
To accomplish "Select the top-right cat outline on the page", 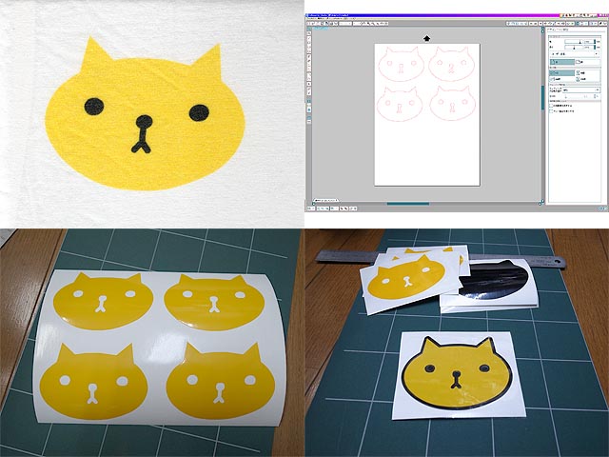I will (x=452, y=64).
